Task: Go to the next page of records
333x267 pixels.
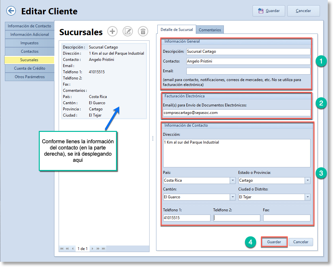Action: point(98,248)
